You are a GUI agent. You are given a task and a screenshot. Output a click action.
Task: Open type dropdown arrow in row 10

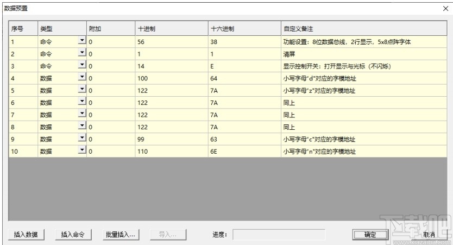83,149
